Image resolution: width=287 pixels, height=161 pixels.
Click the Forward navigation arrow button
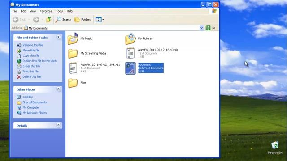click(36, 20)
